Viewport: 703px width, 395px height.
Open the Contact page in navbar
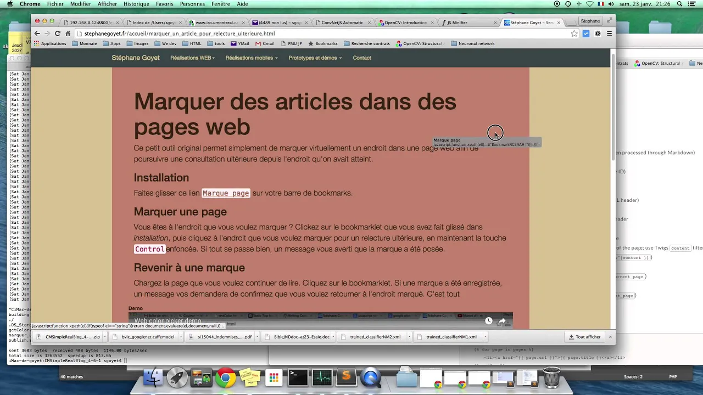click(x=362, y=58)
